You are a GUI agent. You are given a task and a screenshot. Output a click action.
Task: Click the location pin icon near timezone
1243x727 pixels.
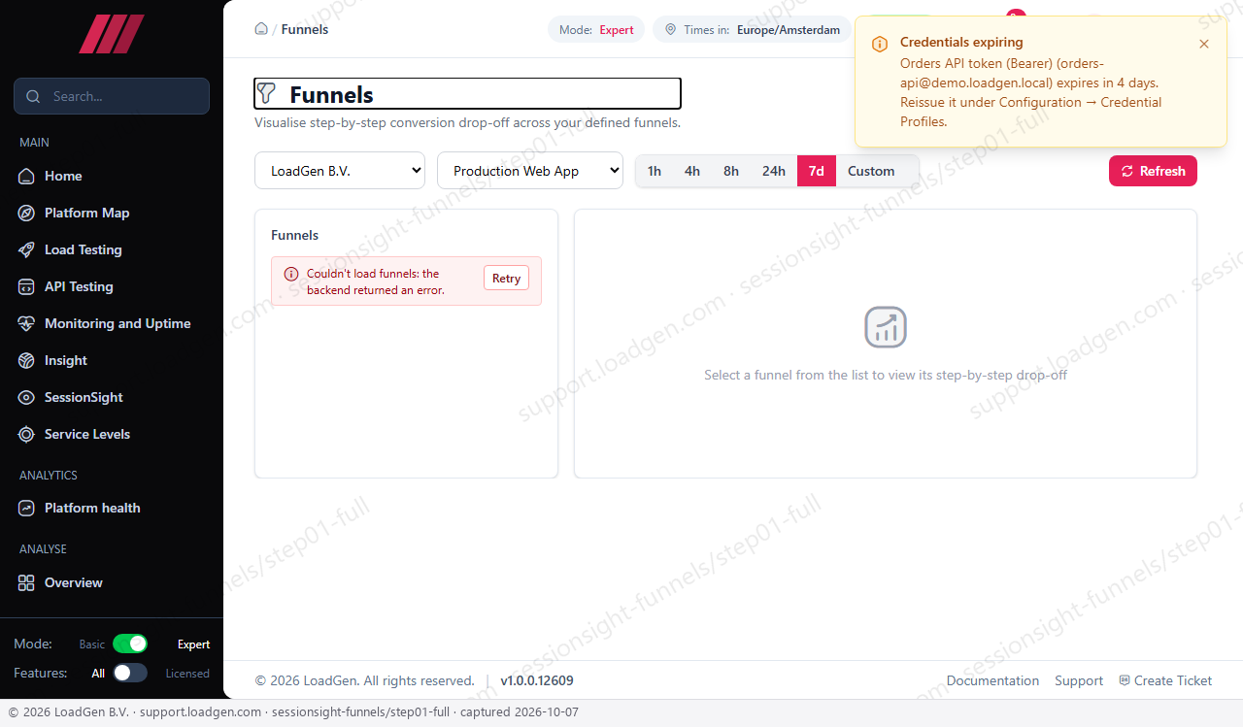point(670,30)
